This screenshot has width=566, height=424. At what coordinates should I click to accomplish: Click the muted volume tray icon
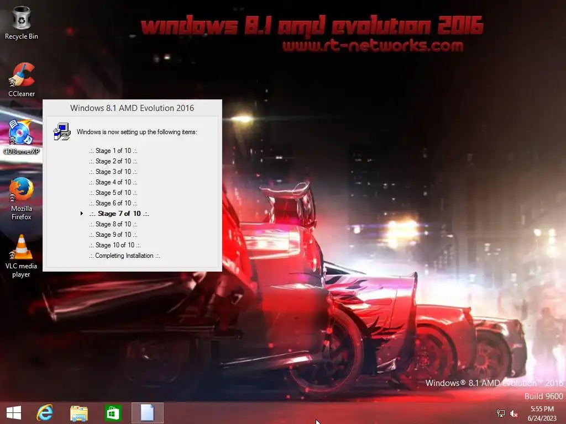513,414
